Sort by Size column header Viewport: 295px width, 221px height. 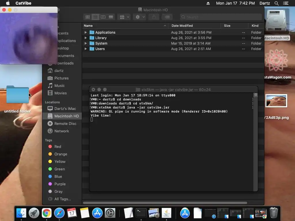click(235, 26)
